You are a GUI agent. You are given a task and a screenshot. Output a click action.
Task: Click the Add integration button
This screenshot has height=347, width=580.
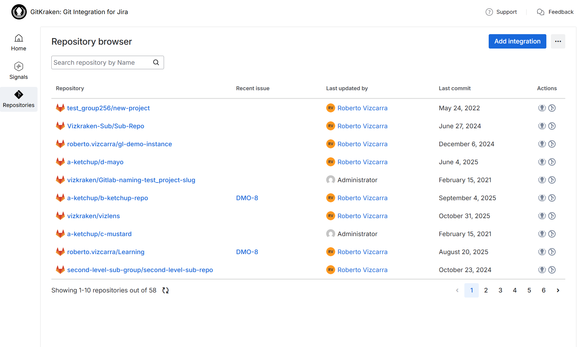click(517, 41)
